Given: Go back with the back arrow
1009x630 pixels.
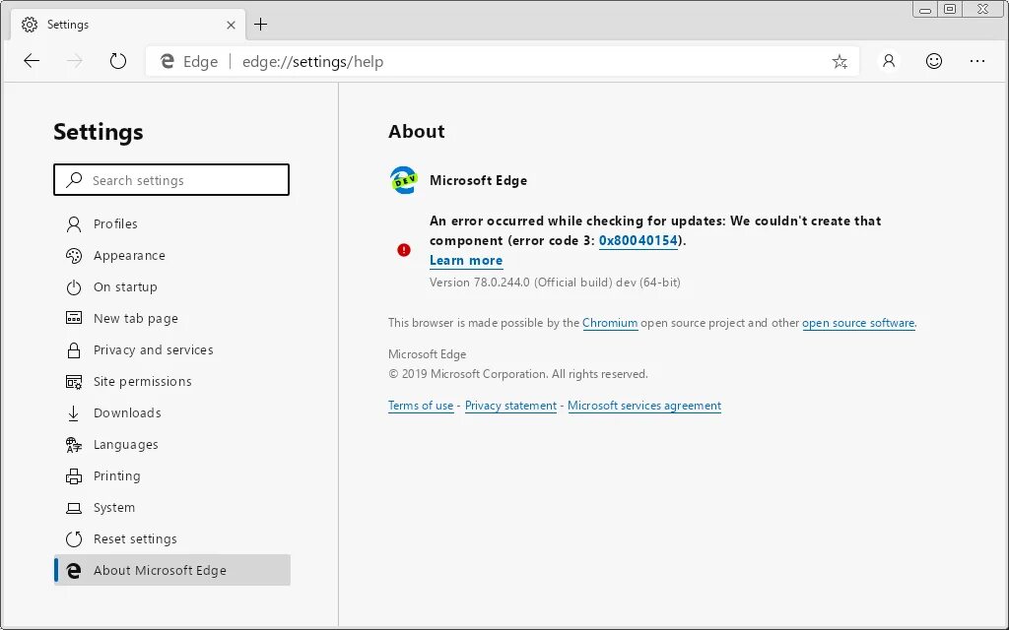Looking at the screenshot, I should pos(32,61).
